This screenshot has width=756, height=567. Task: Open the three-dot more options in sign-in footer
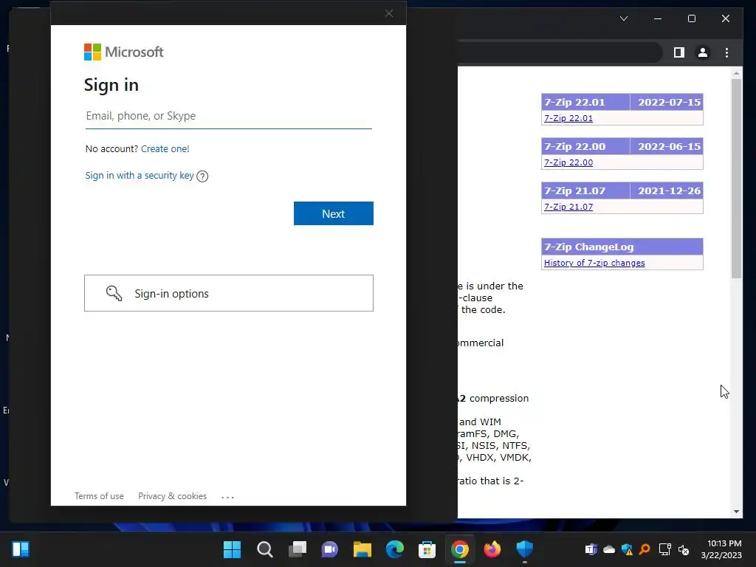[x=227, y=497]
